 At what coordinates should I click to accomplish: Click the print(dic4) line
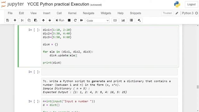tap(52, 63)
